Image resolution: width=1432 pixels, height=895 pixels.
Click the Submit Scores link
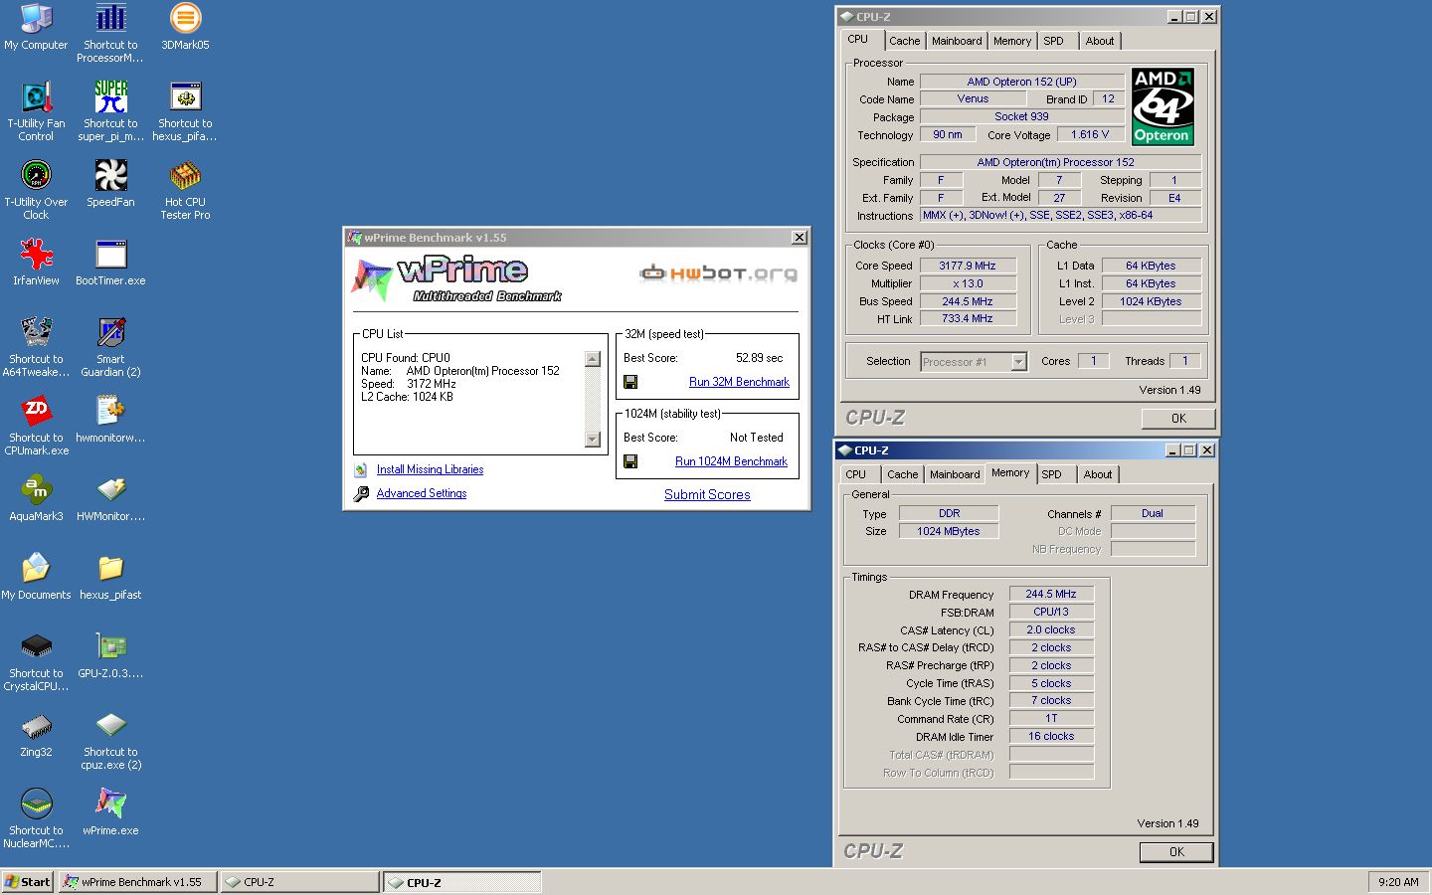point(707,494)
